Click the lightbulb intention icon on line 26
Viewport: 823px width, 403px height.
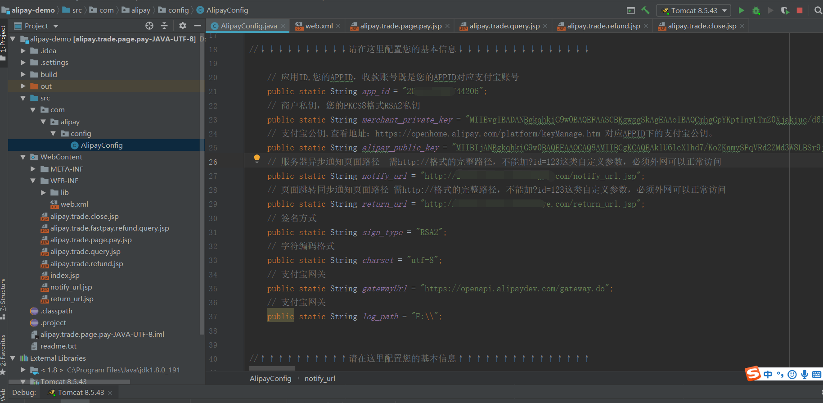(256, 158)
